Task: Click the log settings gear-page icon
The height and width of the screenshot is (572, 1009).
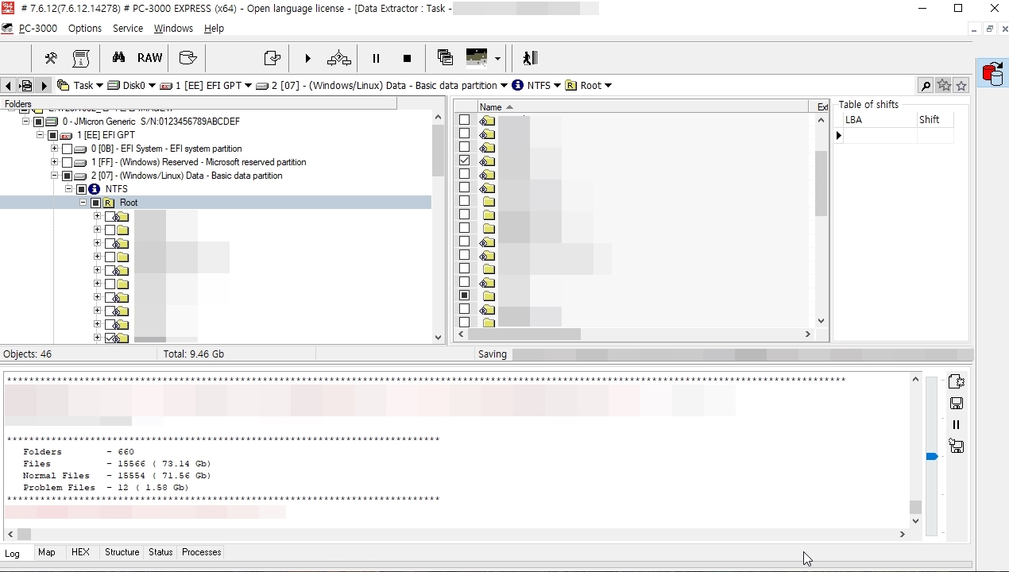Action: coord(957,382)
